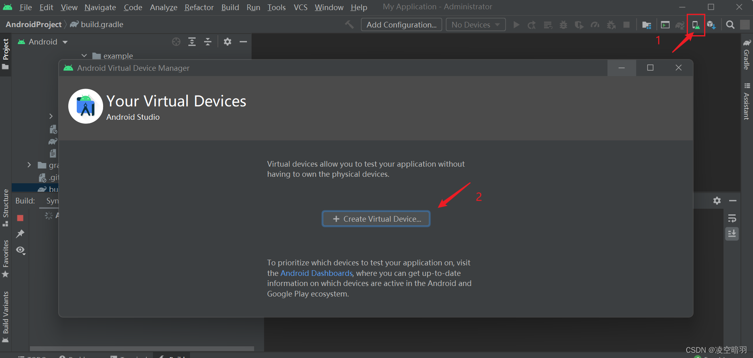Click the Apply Code Changes icon
The width and height of the screenshot is (753, 358).
[x=548, y=25]
